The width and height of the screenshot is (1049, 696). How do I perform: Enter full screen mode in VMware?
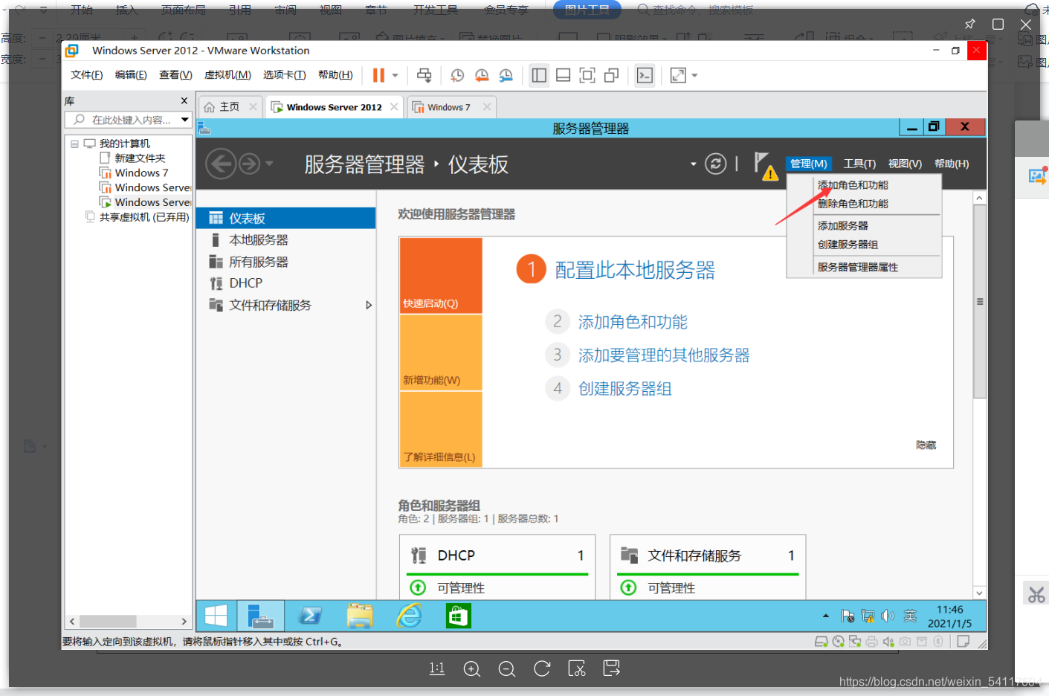587,75
